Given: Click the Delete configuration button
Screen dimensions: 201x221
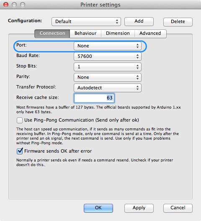Looking at the screenshot, I should point(178,22).
